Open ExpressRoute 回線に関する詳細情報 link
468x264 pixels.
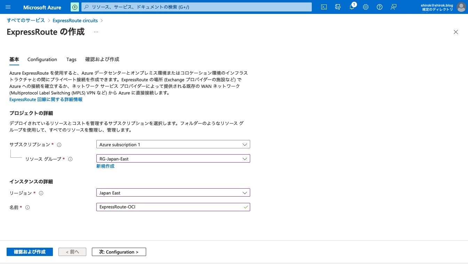[46, 99]
